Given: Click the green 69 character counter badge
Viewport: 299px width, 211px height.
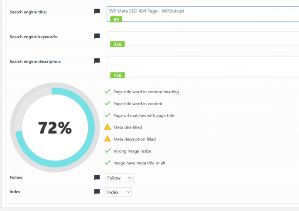Looking at the screenshot, I should (115, 19).
